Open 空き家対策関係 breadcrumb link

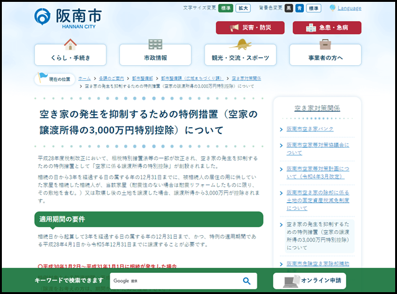coord(246,79)
